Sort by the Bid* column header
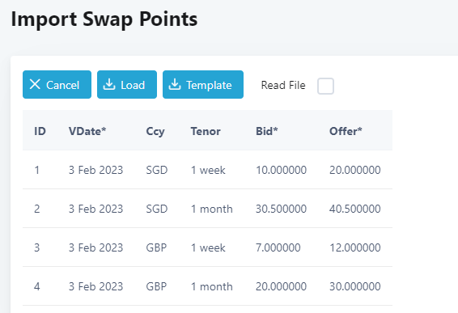The height and width of the screenshot is (313, 458). pyautogui.click(x=267, y=131)
